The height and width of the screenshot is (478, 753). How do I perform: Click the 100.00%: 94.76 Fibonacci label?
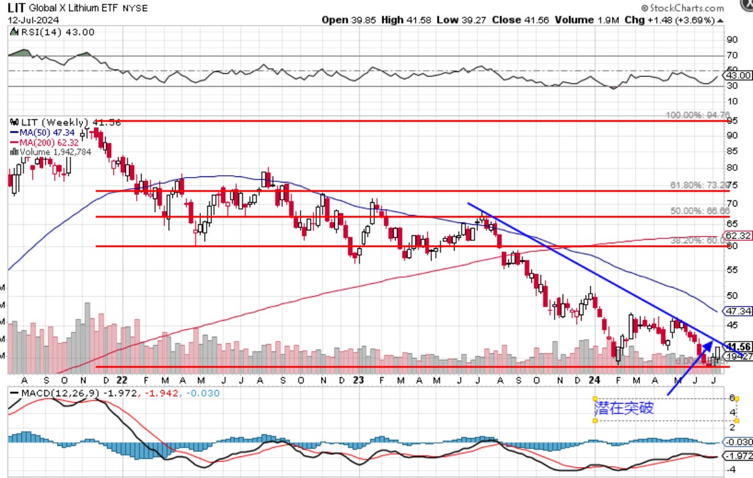click(x=698, y=115)
